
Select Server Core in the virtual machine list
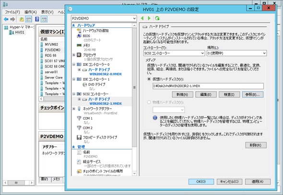(54, 77)
